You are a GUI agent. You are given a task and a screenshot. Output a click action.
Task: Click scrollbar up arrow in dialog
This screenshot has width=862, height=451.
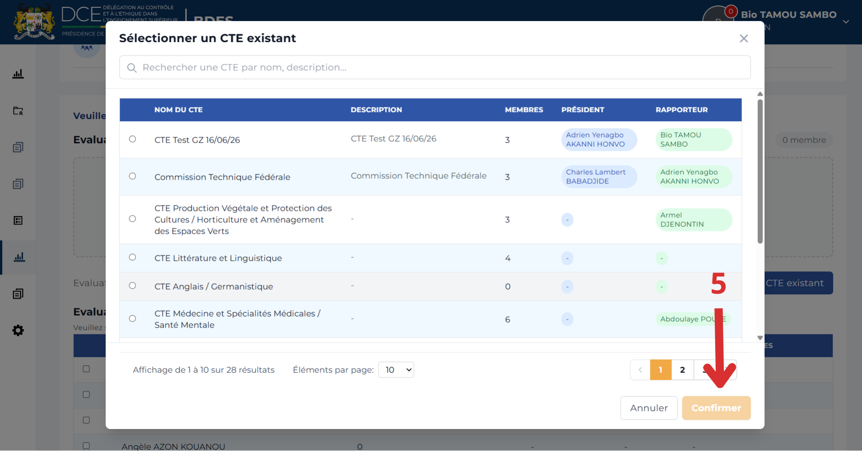[x=760, y=94]
